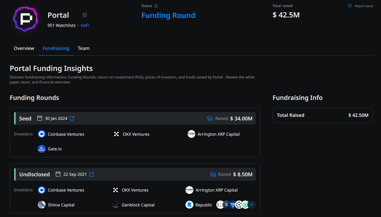Open the Republic investor link
This screenshot has height=217, width=381.
point(204,205)
